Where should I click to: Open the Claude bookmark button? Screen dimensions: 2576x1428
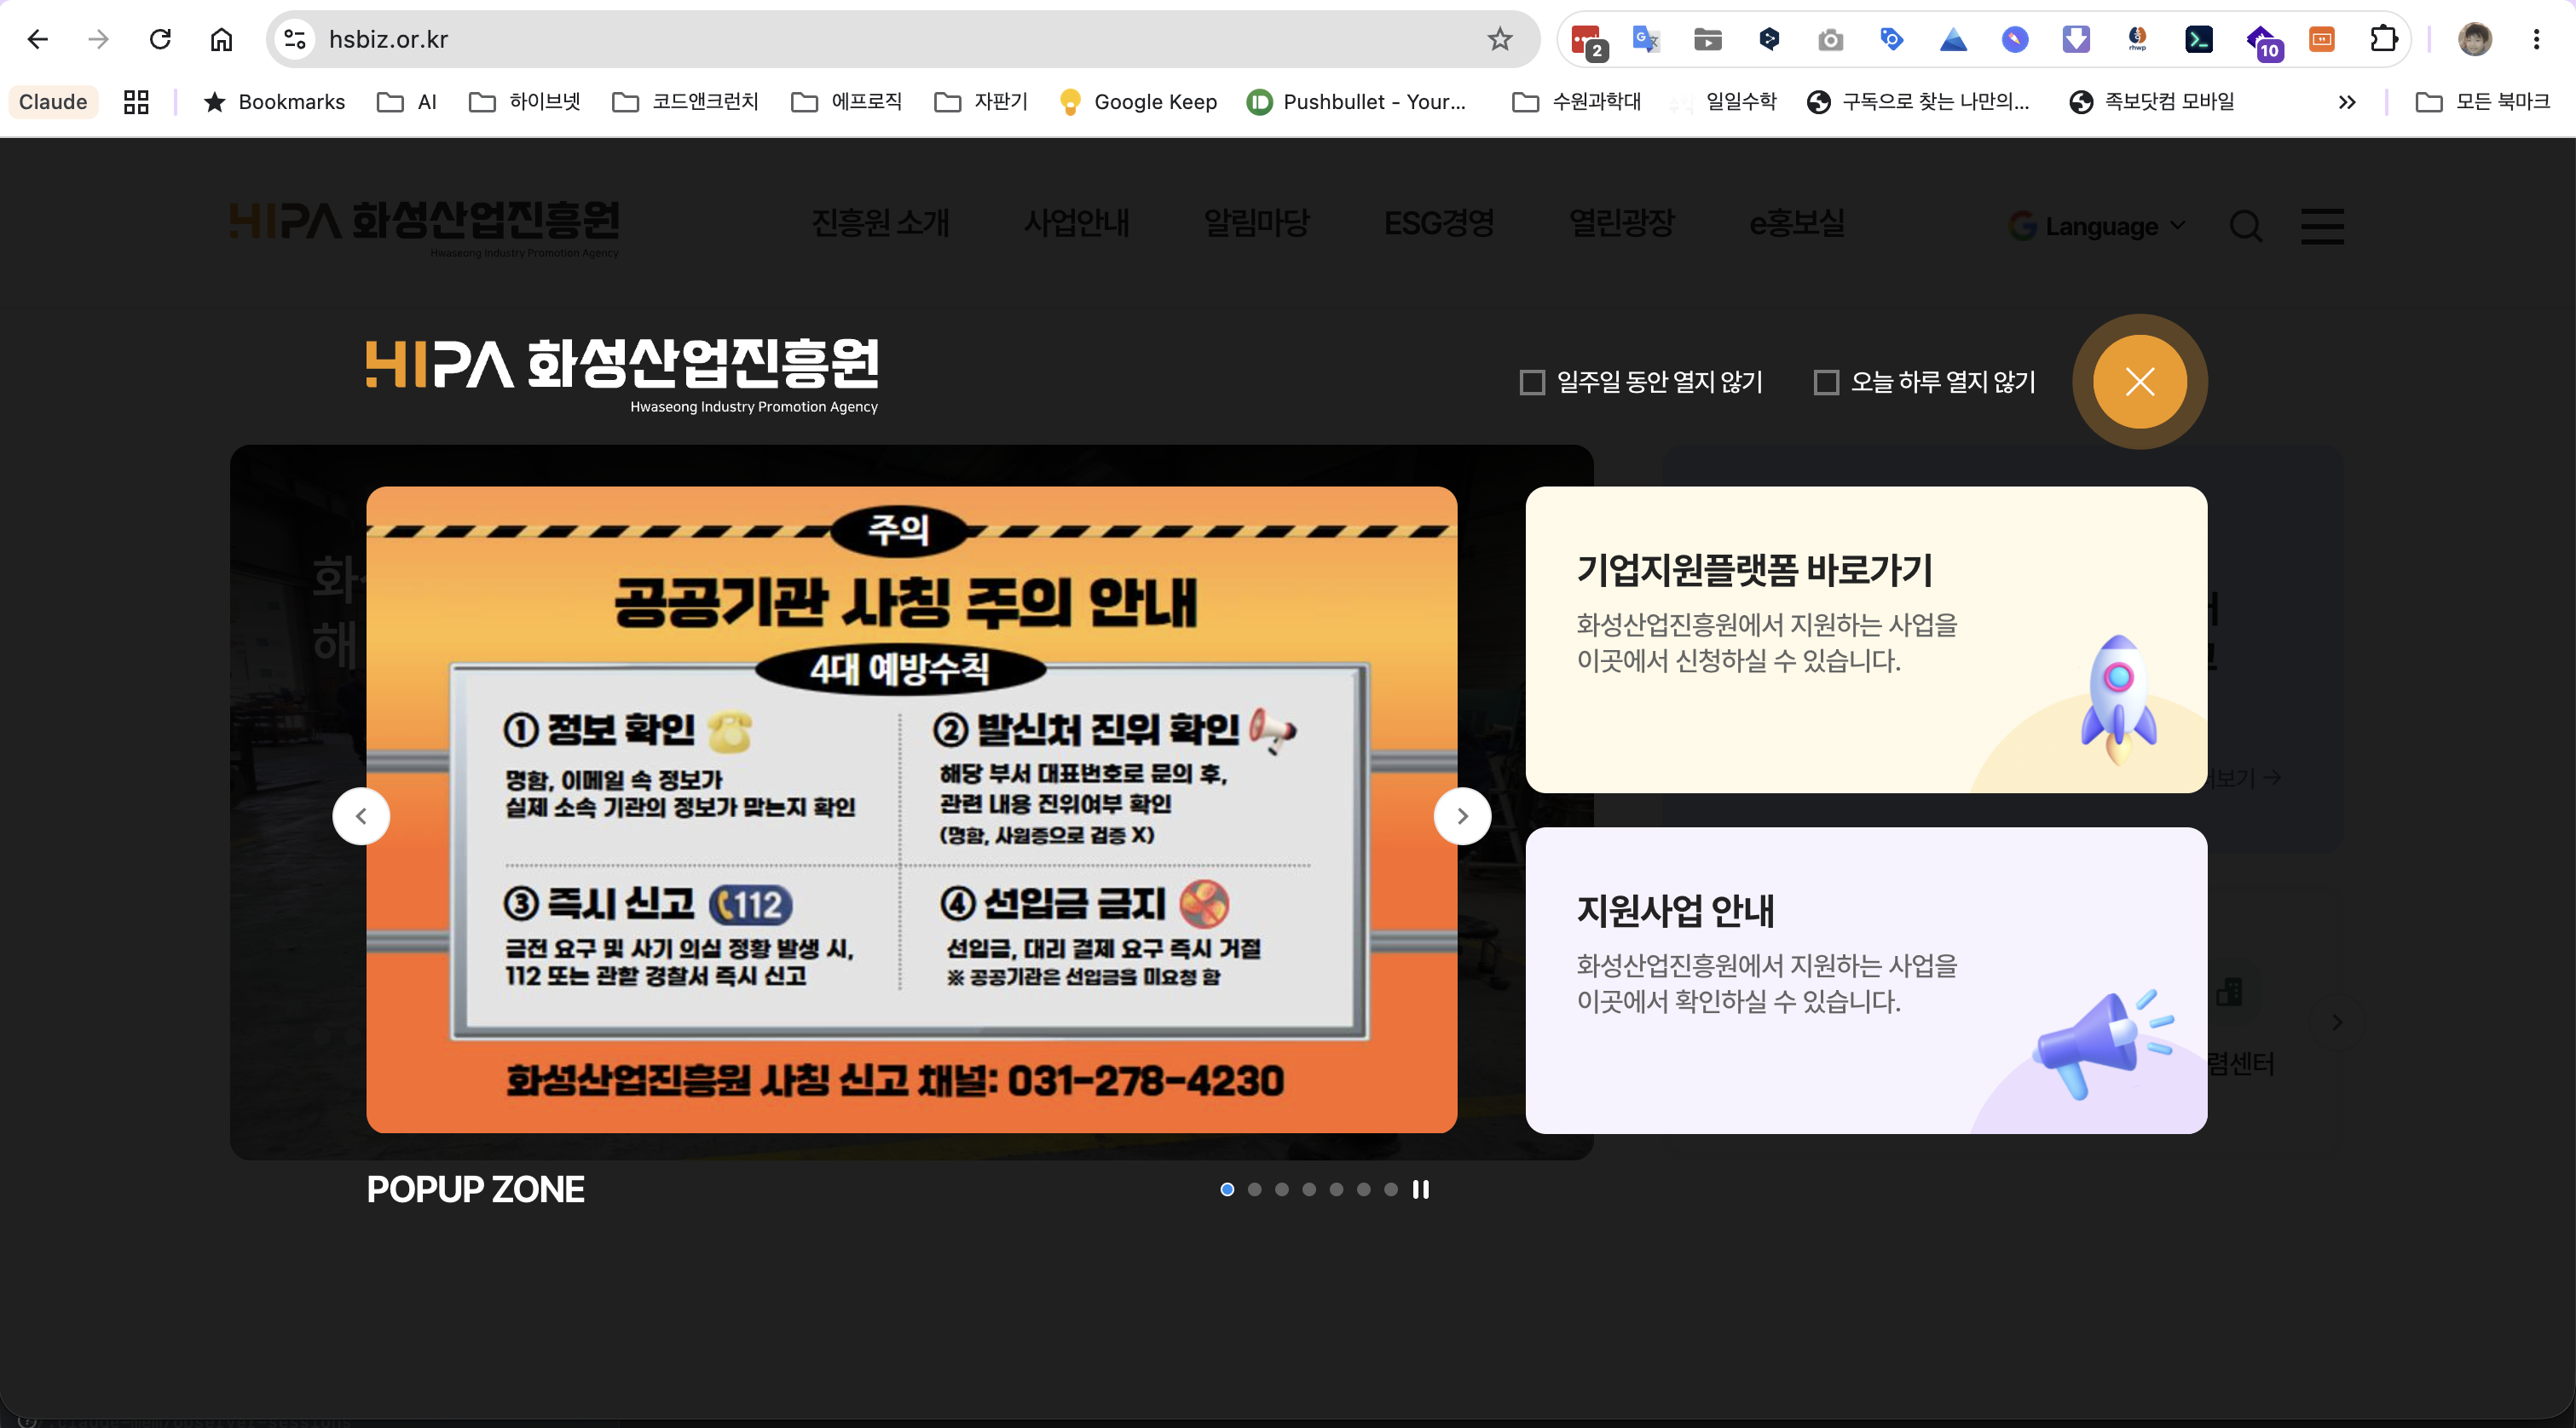pos(53,101)
